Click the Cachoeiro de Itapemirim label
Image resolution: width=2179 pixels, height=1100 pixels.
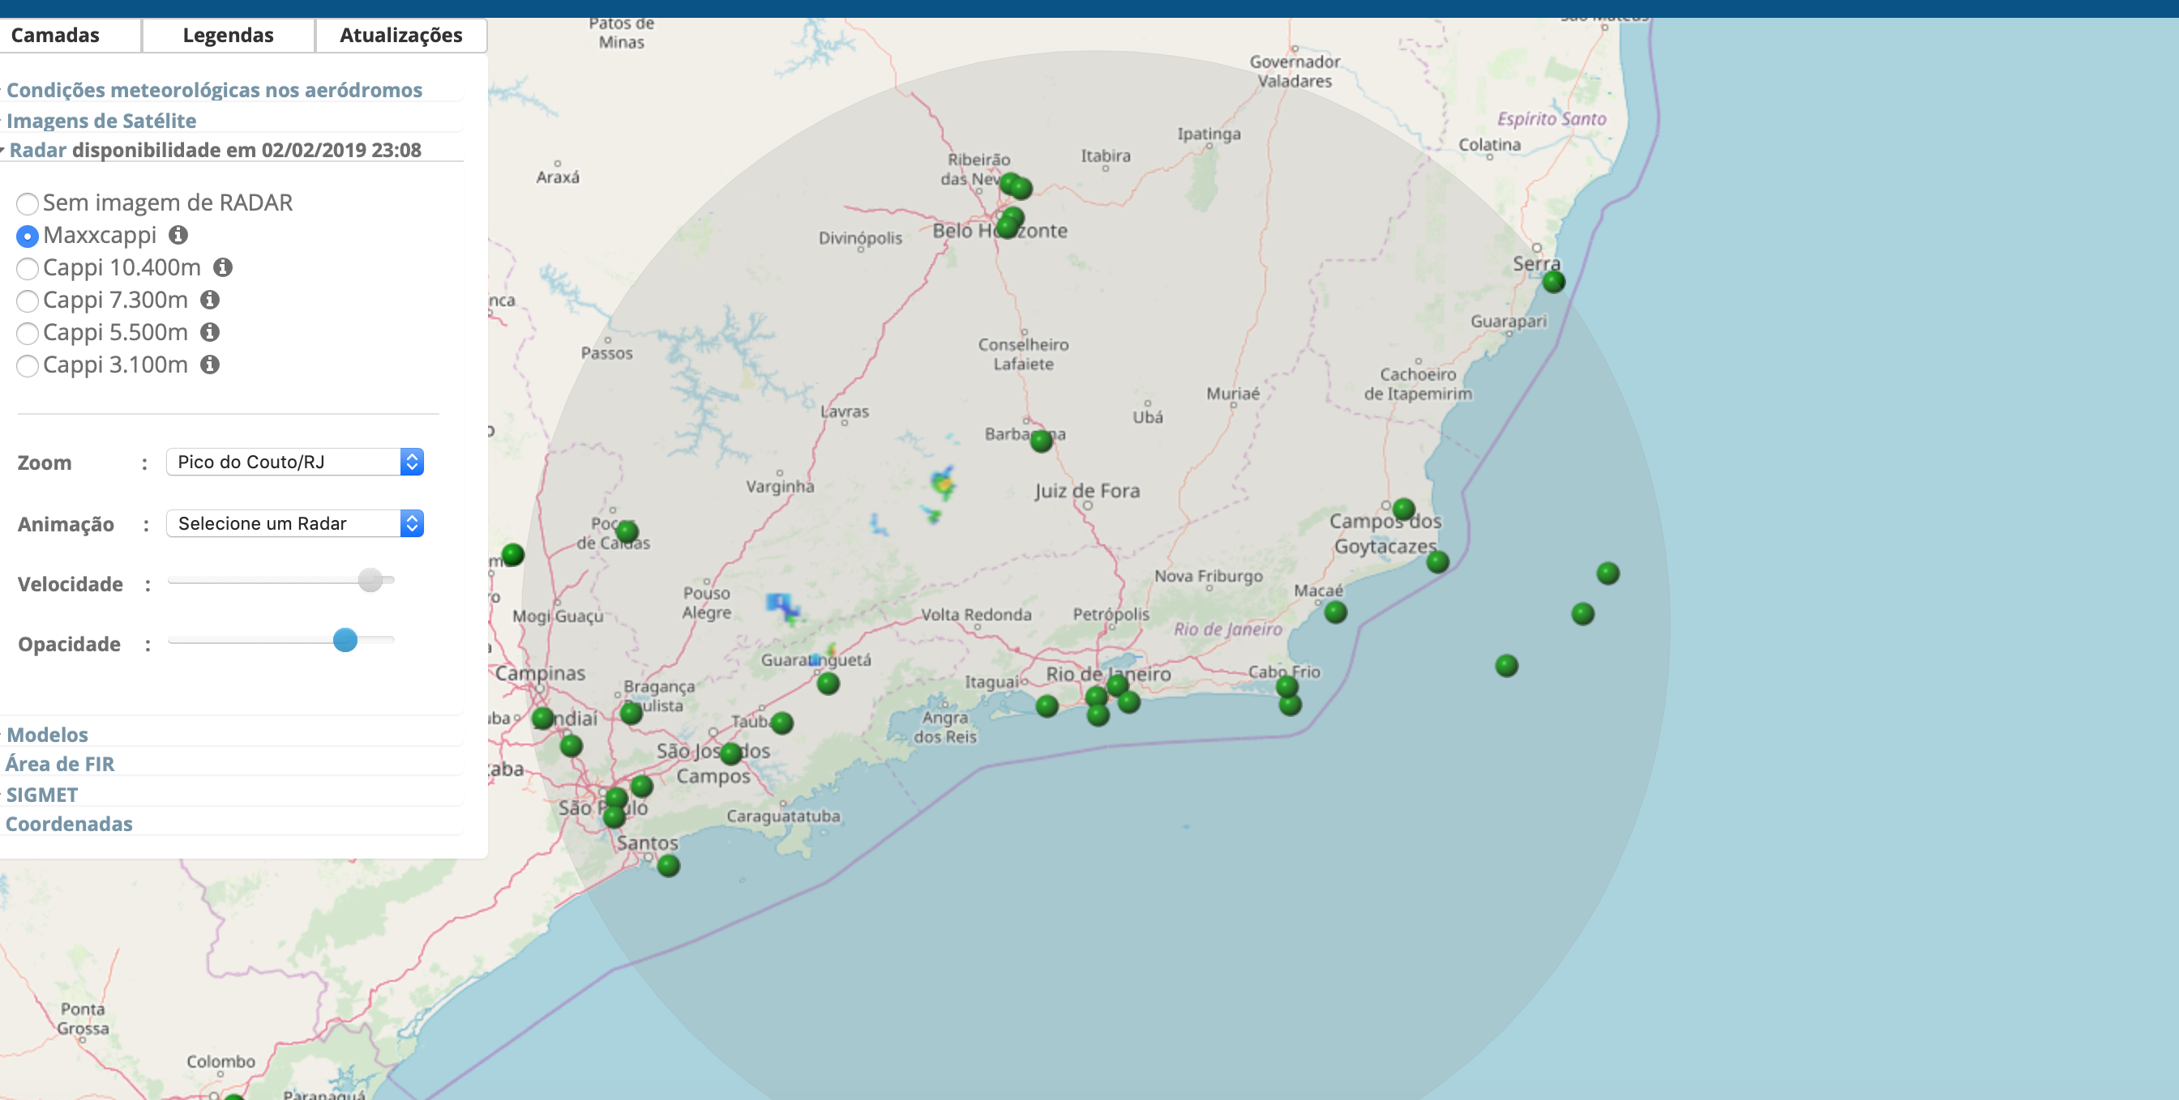[1418, 384]
